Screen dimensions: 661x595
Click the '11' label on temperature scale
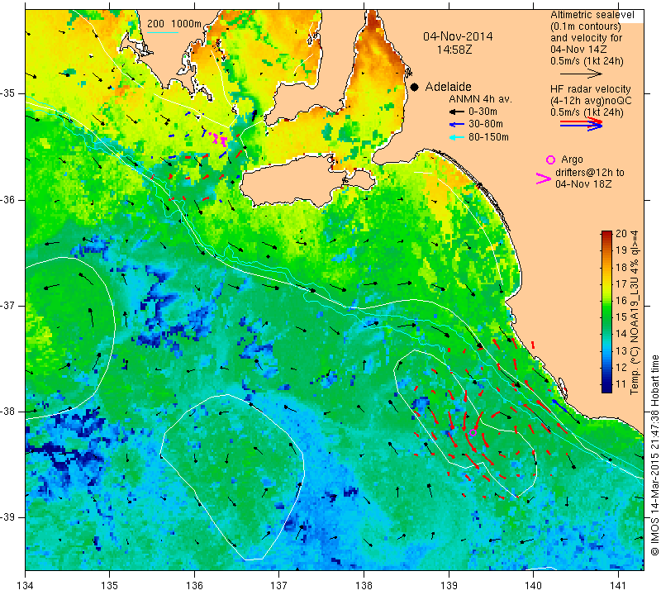(621, 384)
